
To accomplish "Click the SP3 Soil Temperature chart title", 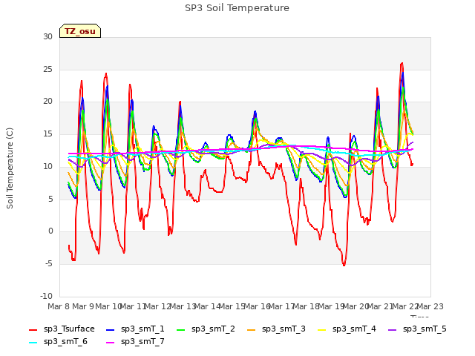I will coord(237,8).
